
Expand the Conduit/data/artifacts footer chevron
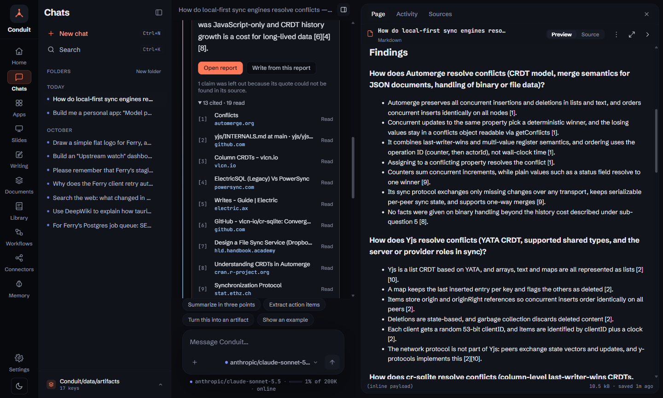coord(160,385)
